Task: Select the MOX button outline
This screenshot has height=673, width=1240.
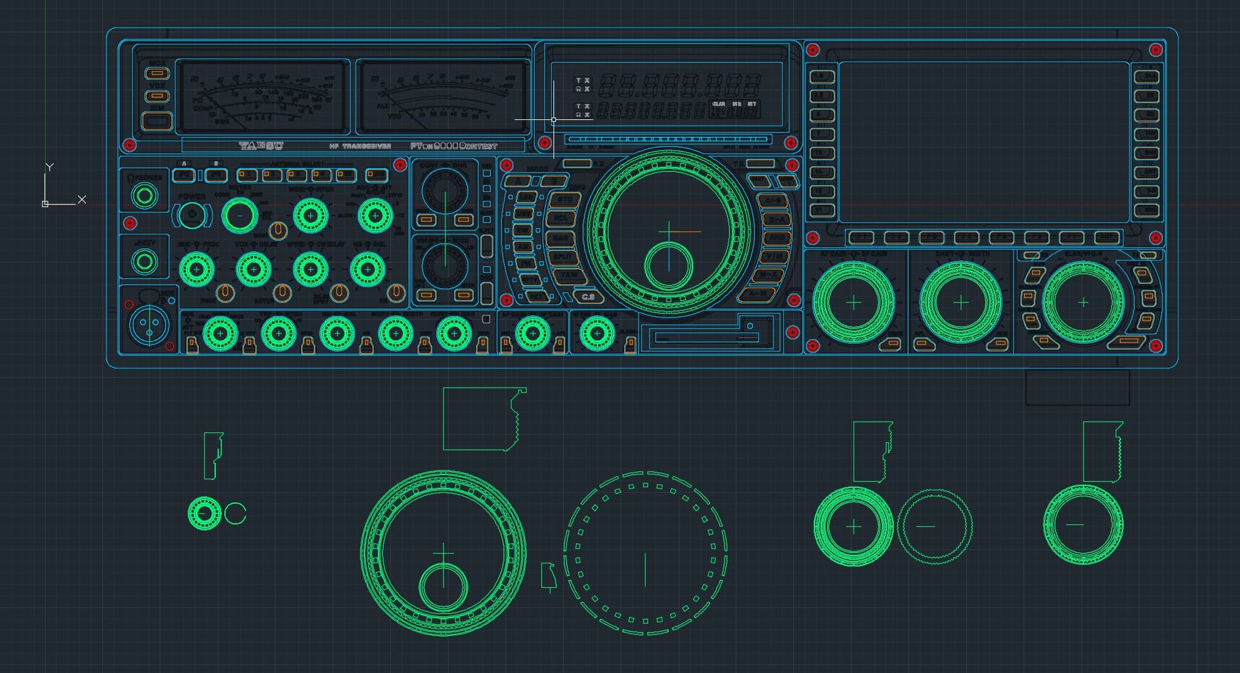Action: tap(157, 74)
